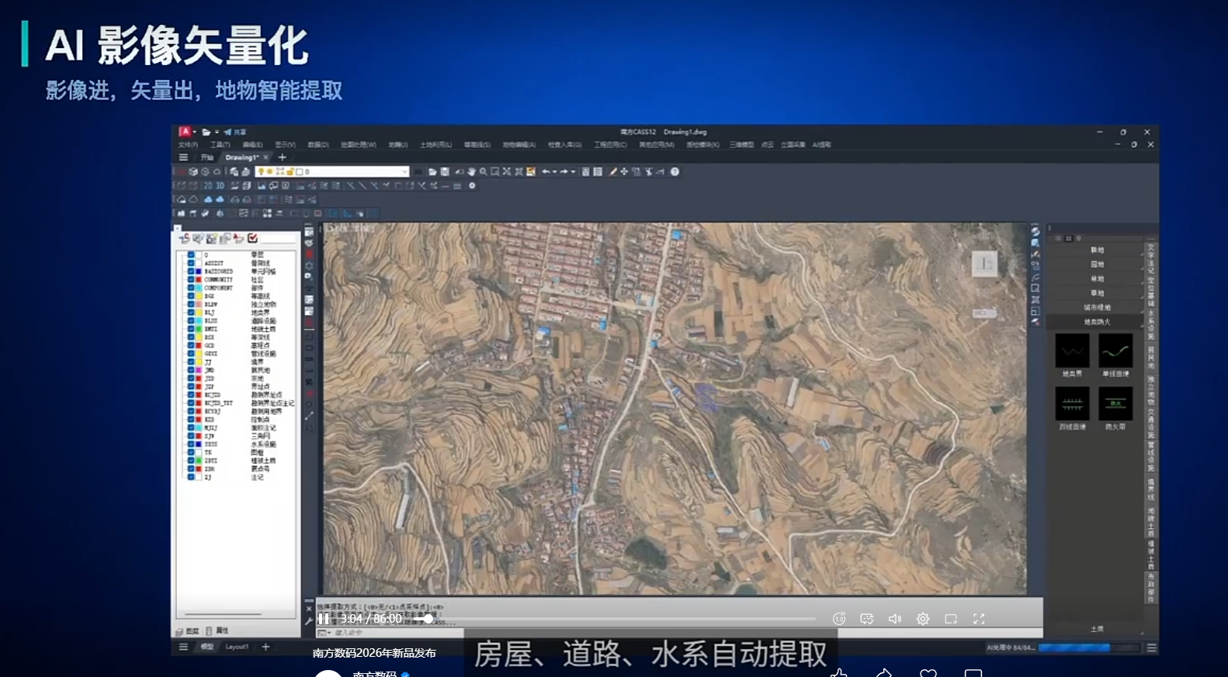Image resolution: width=1228 pixels, height=677 pixels.
Task: Click the red checkmark icon in layer panel
Action: (252, 238)
